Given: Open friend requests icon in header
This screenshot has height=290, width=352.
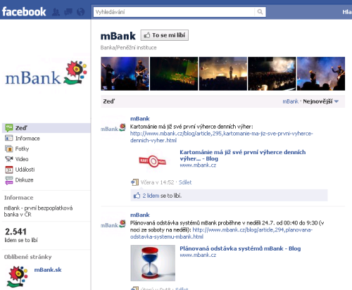Looking at the screenshot, I should pyautogui.click(x=56, y=12).
